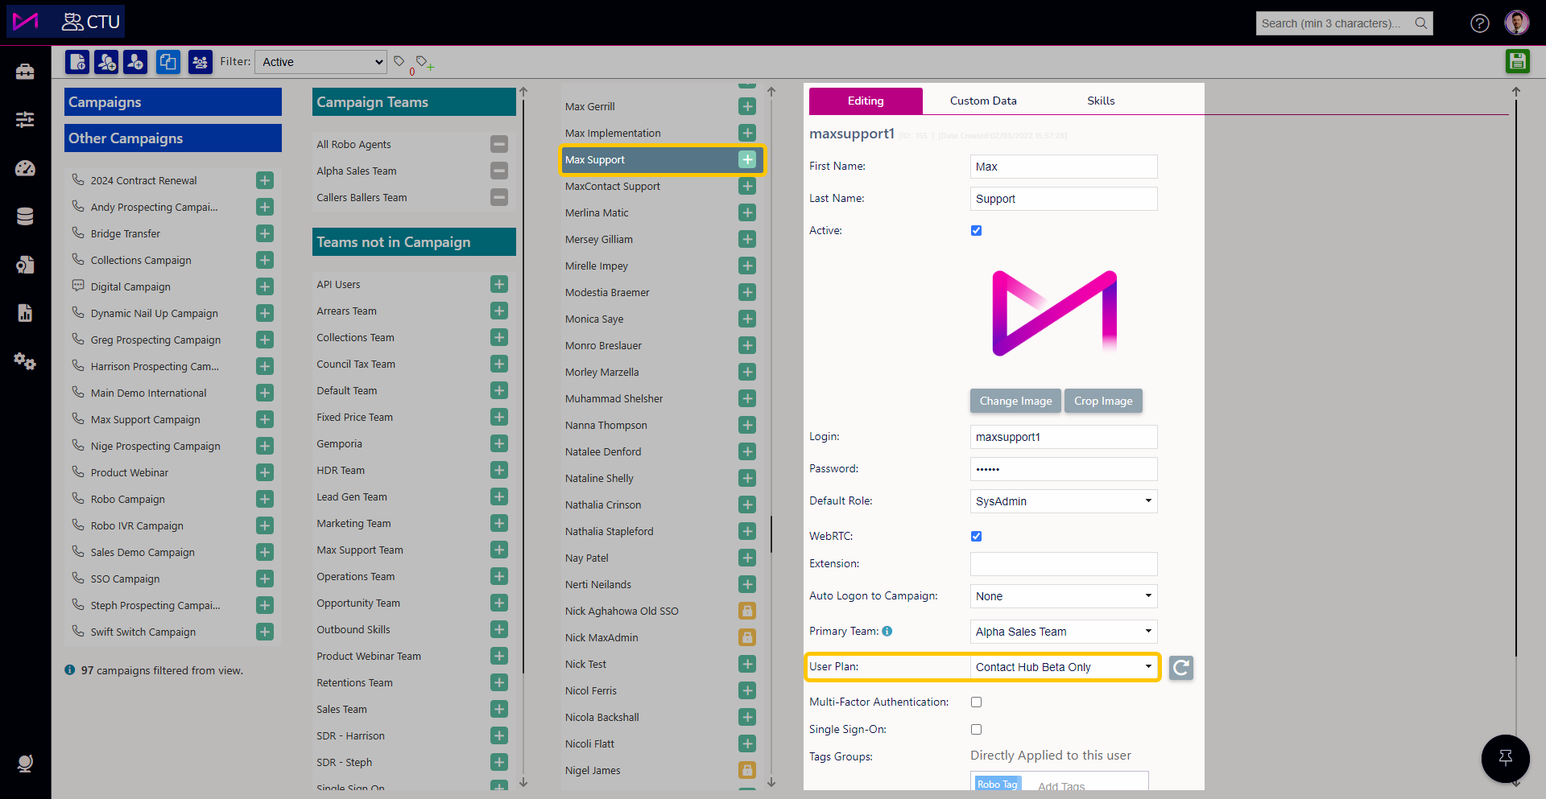The width and height of the screenshot is (1546, 799).
Task: Click the Primary Team info icon
Action: click(x=887, y=632)
